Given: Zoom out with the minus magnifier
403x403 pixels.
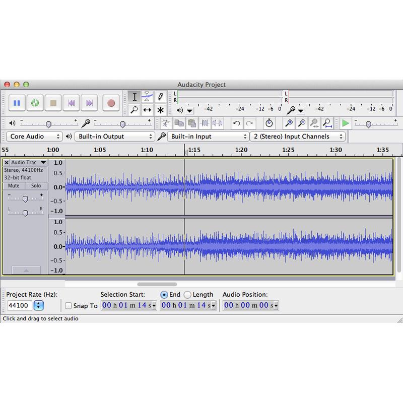Looking at the screenshot, I should tap(302, 123).
